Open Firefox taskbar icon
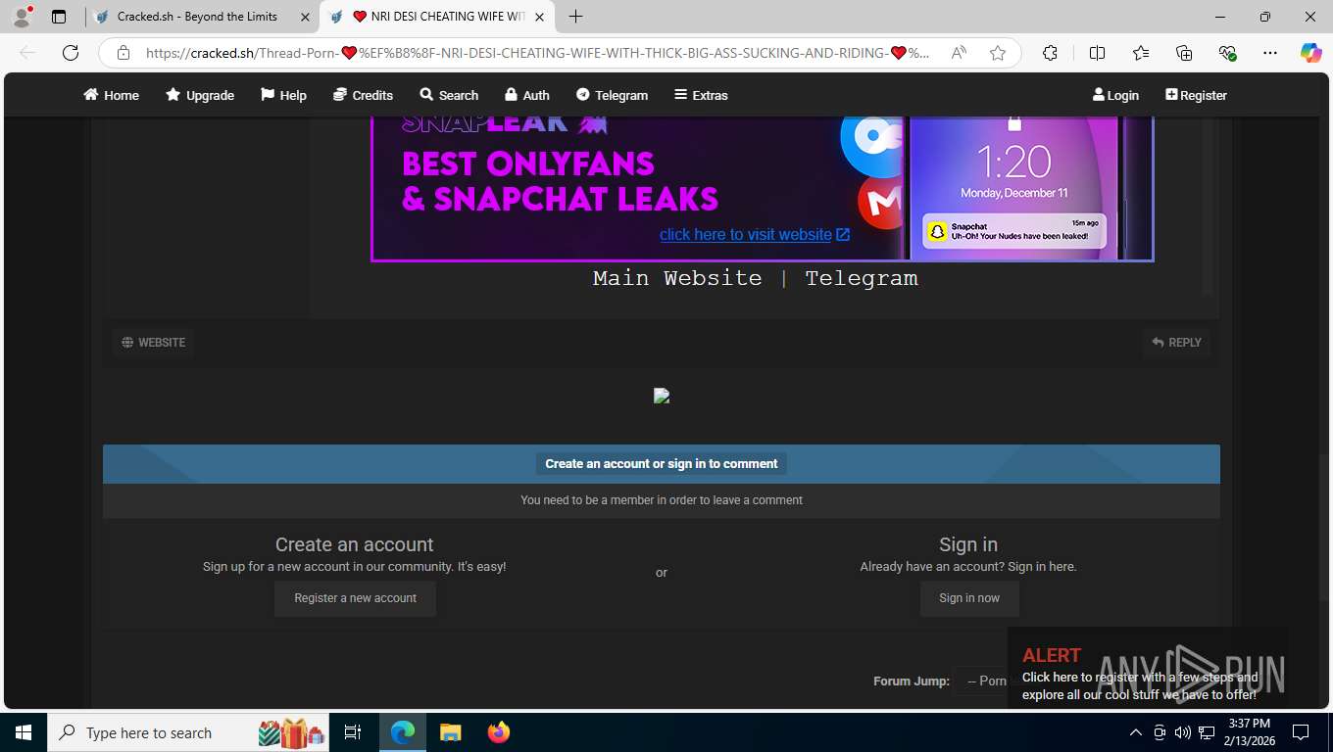Image resolution: width=1333 pixels, height=752 pixels. (499, 732)
